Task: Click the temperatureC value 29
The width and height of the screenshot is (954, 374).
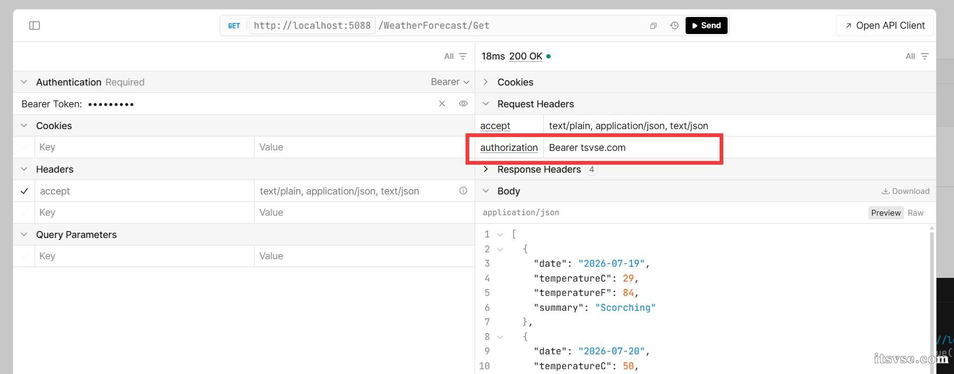Action: click(628, 278)
